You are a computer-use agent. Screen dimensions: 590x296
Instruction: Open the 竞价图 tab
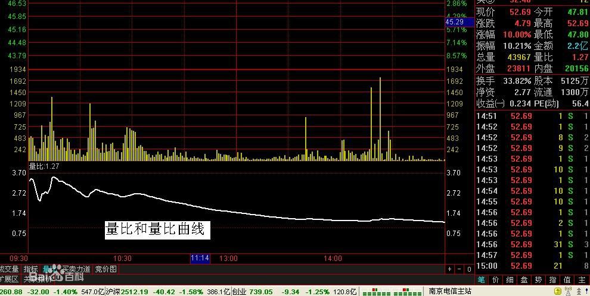pyautogui.click(x=105, y=269)
